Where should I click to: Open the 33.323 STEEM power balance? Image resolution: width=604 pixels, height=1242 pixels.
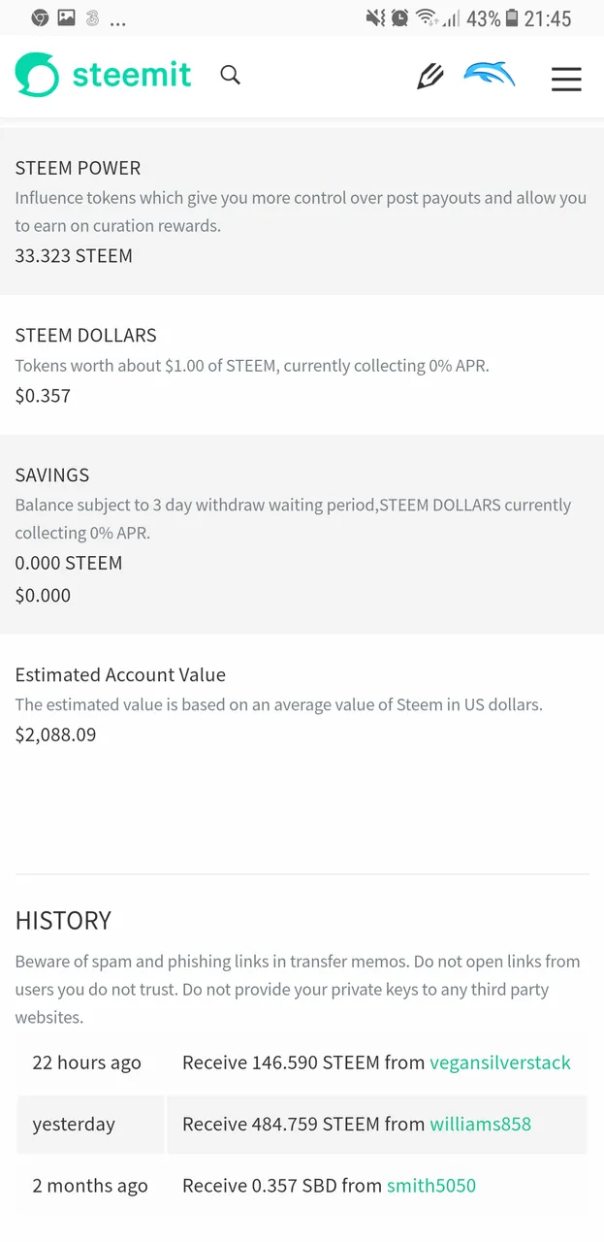click(x=74, y=256)
